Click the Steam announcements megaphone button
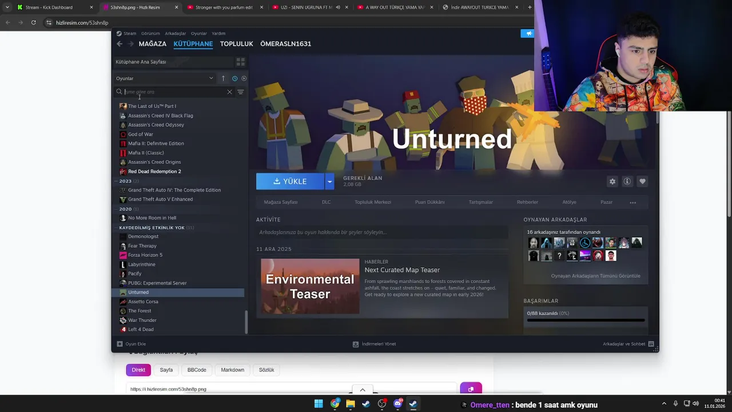The height and width of the screenshot is (412, 732). 528,33
